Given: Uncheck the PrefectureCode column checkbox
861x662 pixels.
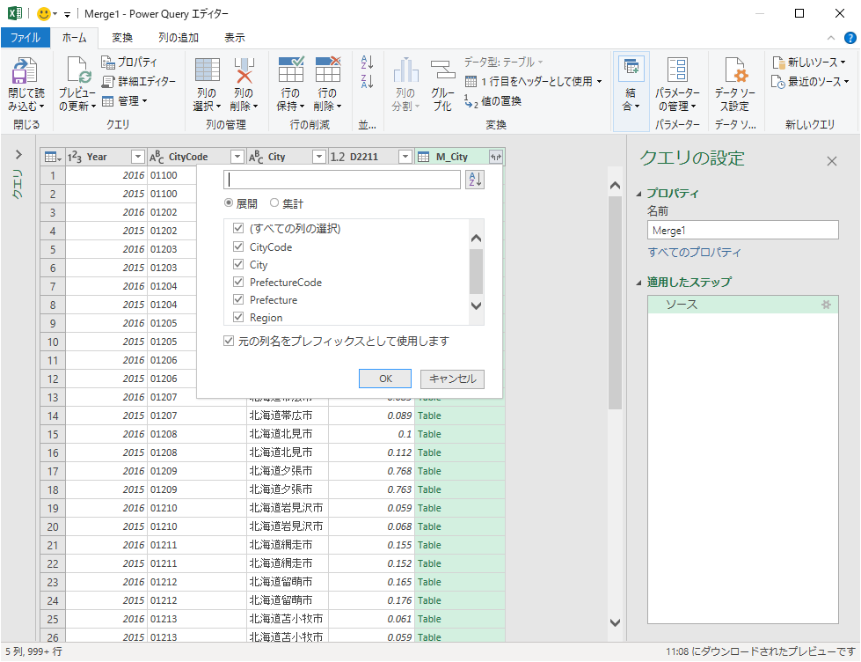Looking at the screenshot, I should coord(238,283).
